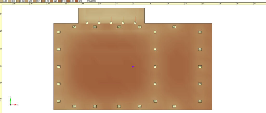Select marker 29 along the top wall
This screenshot has height=113, width=266.
(174, 27)
